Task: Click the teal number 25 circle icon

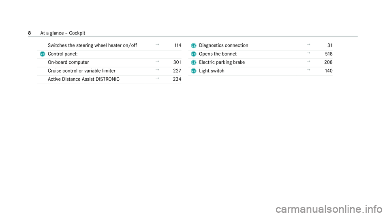Action: (43, 54)
